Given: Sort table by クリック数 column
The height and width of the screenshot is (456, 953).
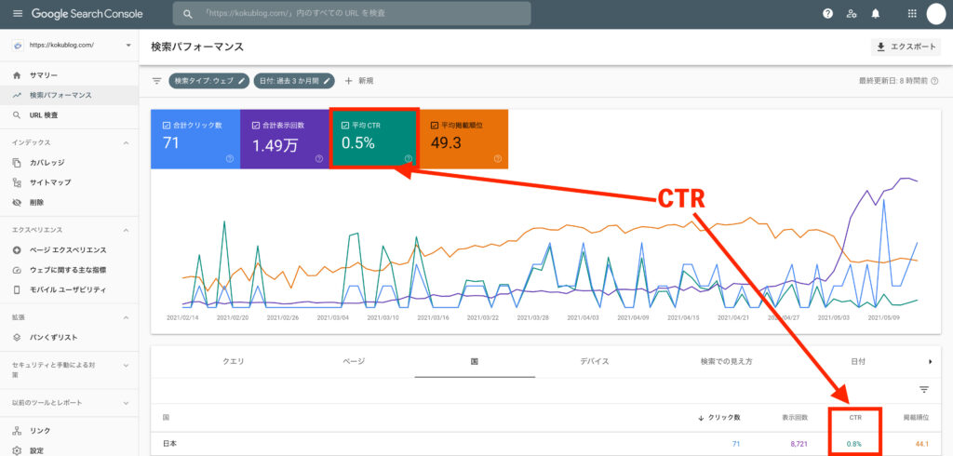Looking at the screenshot, I should (720, 418).
